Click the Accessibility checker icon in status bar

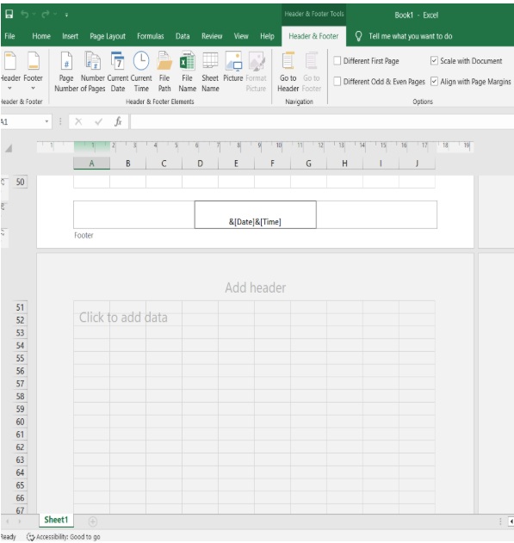point(31,537)
